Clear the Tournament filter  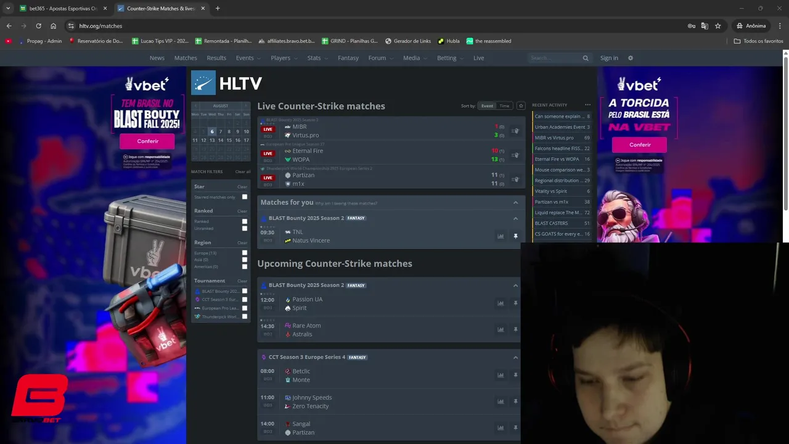tap(242, 281)
